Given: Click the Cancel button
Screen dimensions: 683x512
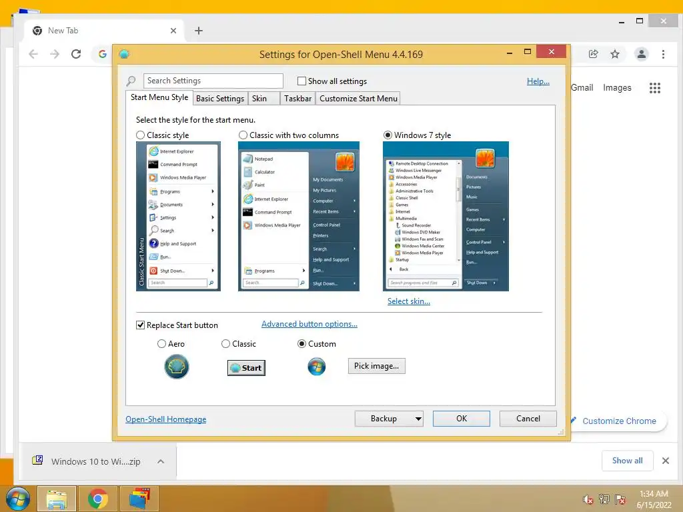Looking at the screenshot, I should point(528,419).
